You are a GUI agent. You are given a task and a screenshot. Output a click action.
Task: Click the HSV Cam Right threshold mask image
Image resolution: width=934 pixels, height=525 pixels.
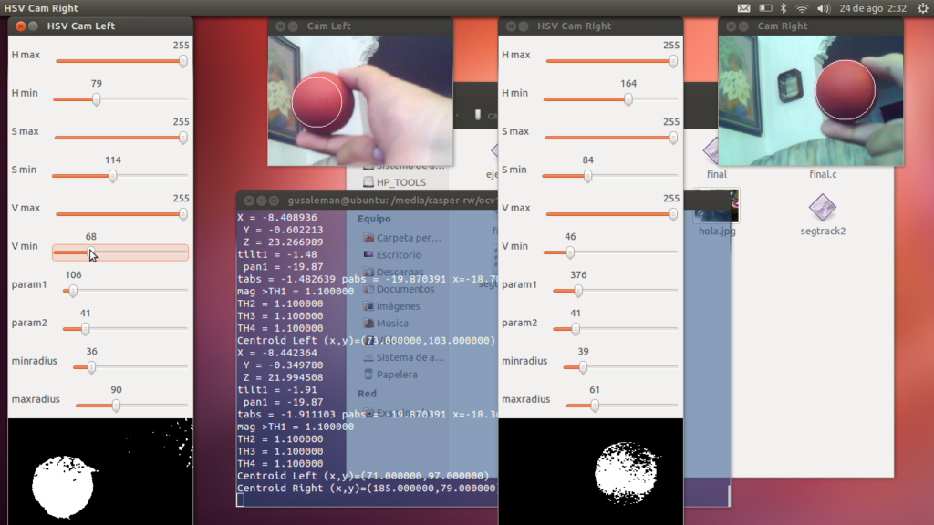pyautogui.click(x=591, y=471)
